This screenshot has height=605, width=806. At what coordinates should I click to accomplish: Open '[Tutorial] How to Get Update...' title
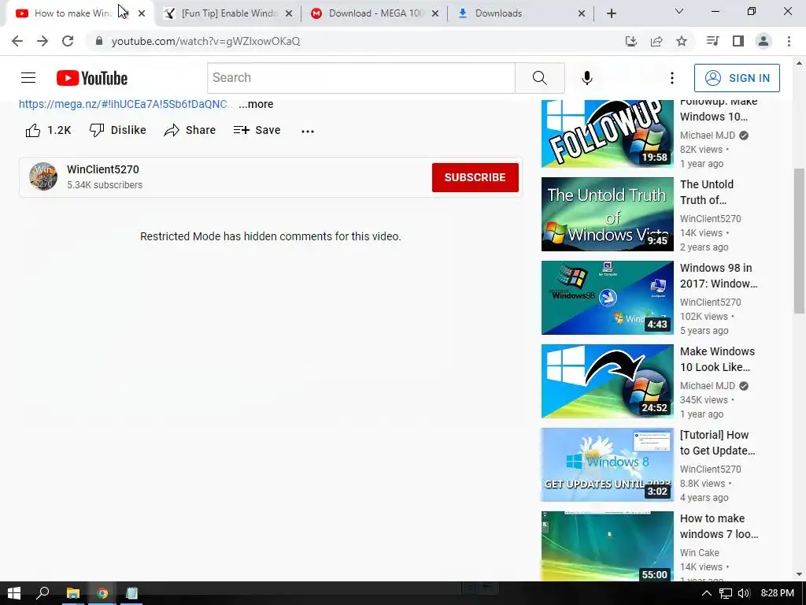tap(718, 443)
